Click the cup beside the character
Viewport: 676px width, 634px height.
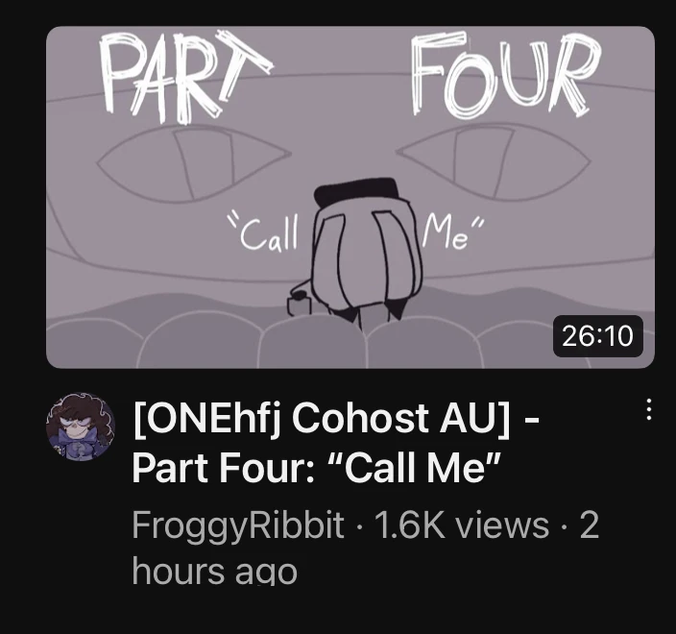tap(299, 302)
